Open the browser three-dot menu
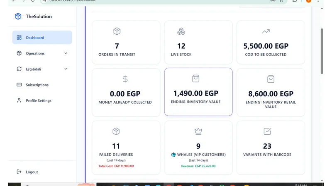Image resolution: width=332 pixels, height=186 pixels. point(318,1)
